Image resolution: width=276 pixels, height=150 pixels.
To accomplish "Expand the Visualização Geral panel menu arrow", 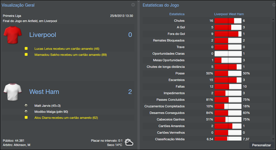I will pyautogui.click(x=133, y=5).
